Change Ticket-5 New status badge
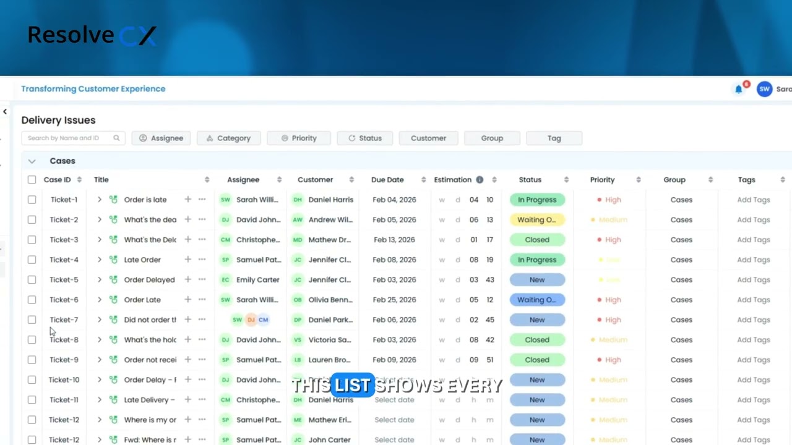Image resolution: width=792 pixels, height=445 pixels. (537, 279)
